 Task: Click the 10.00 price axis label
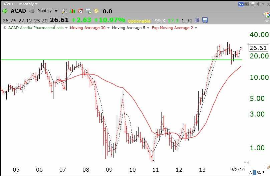[x=259, y=77]
